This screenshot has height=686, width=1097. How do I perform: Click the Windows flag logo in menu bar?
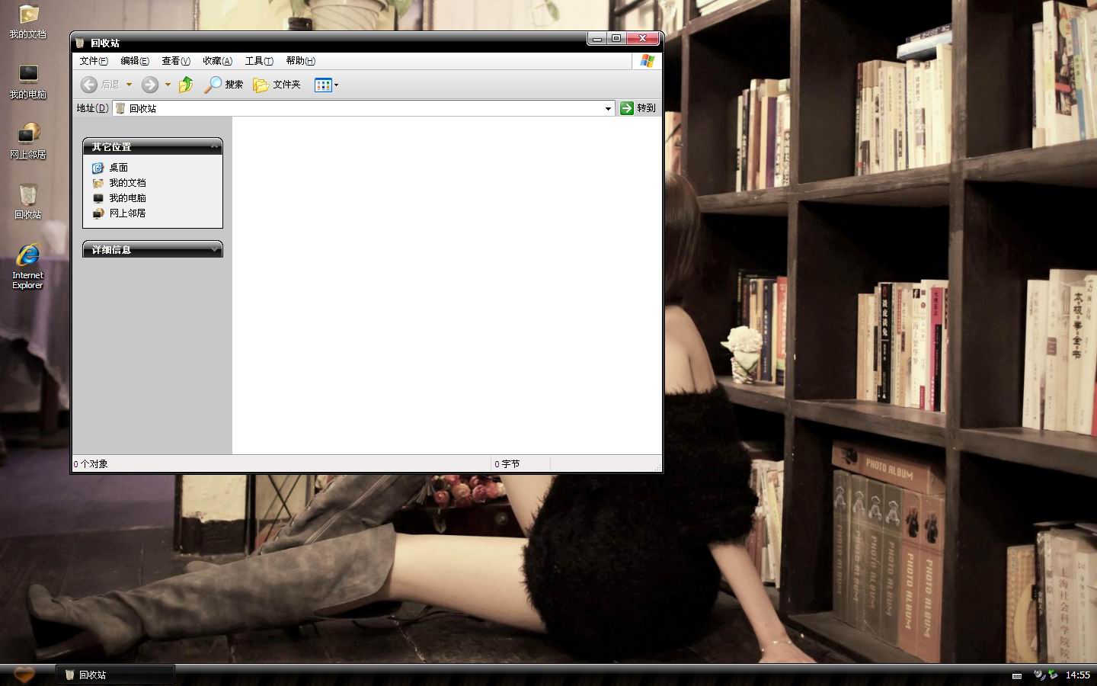click(647, 61)
